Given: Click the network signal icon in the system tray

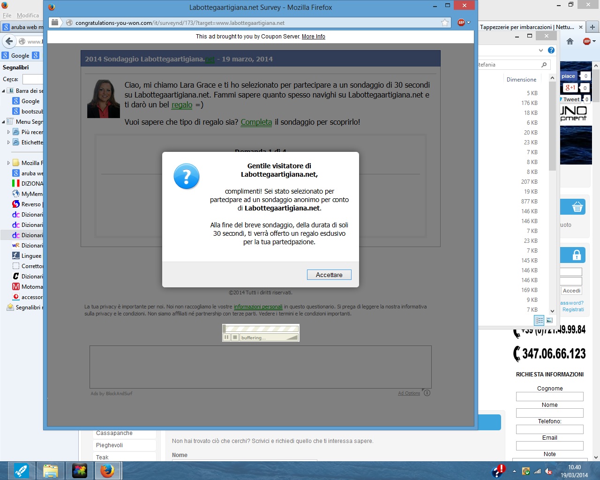Looking at the screenshot, I should point(537,471).
